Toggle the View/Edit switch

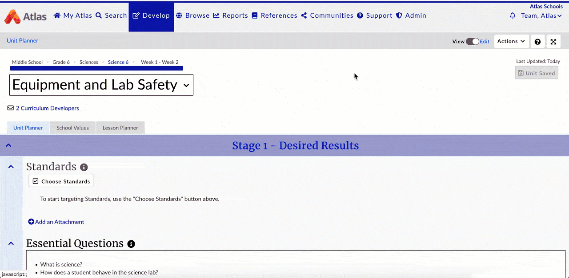[472, 41]
